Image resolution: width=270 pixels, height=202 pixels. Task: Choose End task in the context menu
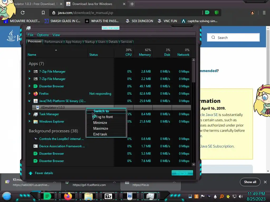(x=106, y=134)
